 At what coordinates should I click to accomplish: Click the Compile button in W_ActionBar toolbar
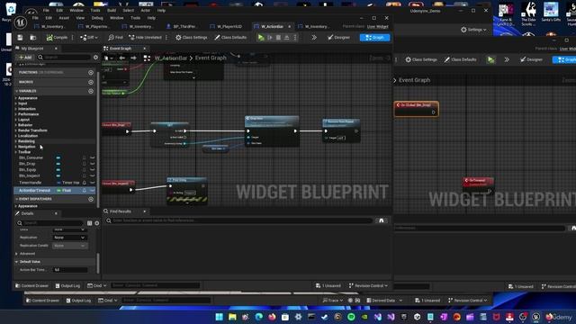[x=57, y=38]
